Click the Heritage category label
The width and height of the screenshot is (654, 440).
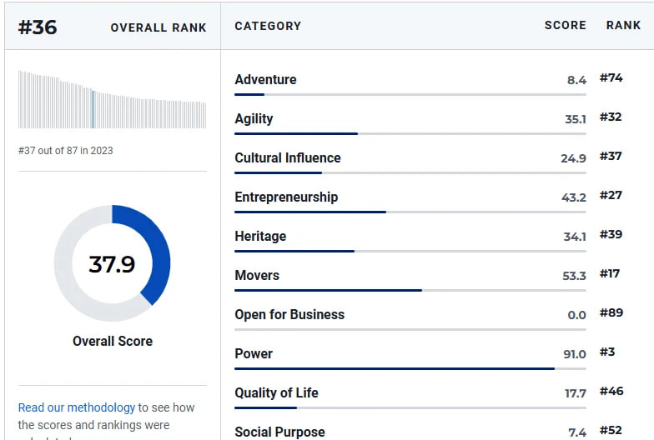tap(260, 237)
